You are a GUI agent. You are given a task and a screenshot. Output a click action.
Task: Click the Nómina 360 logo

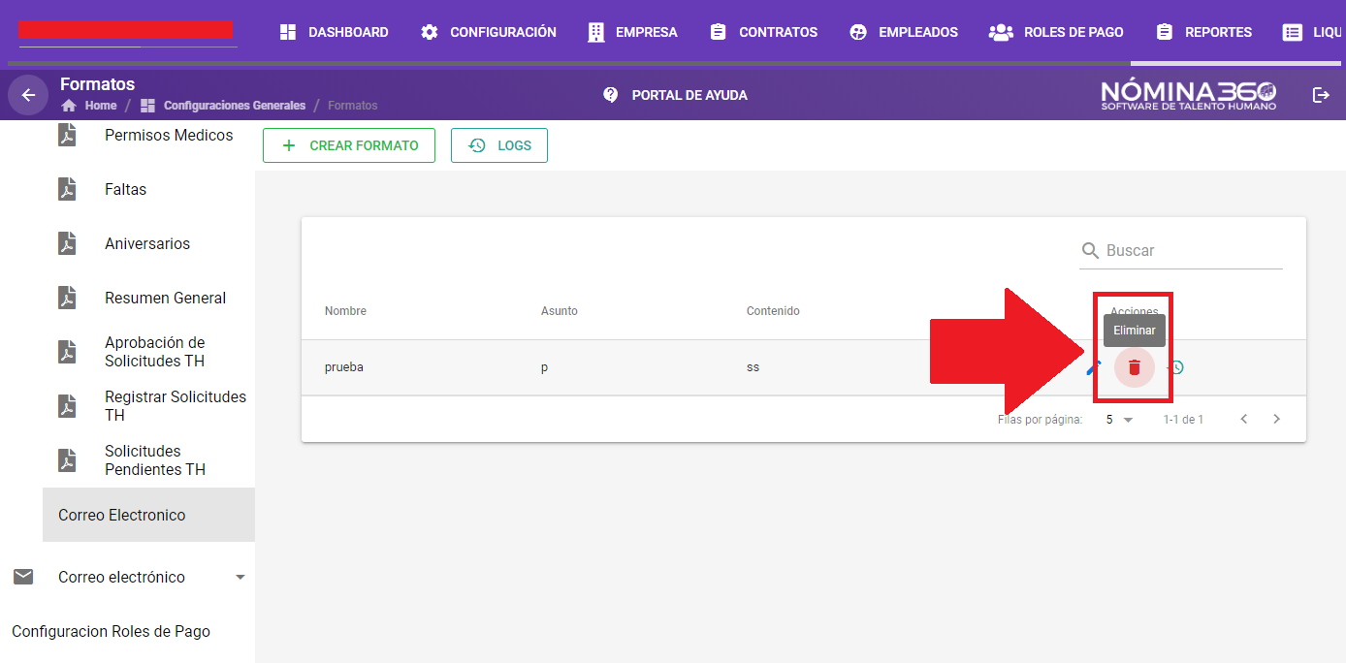tap(1189, 95)
